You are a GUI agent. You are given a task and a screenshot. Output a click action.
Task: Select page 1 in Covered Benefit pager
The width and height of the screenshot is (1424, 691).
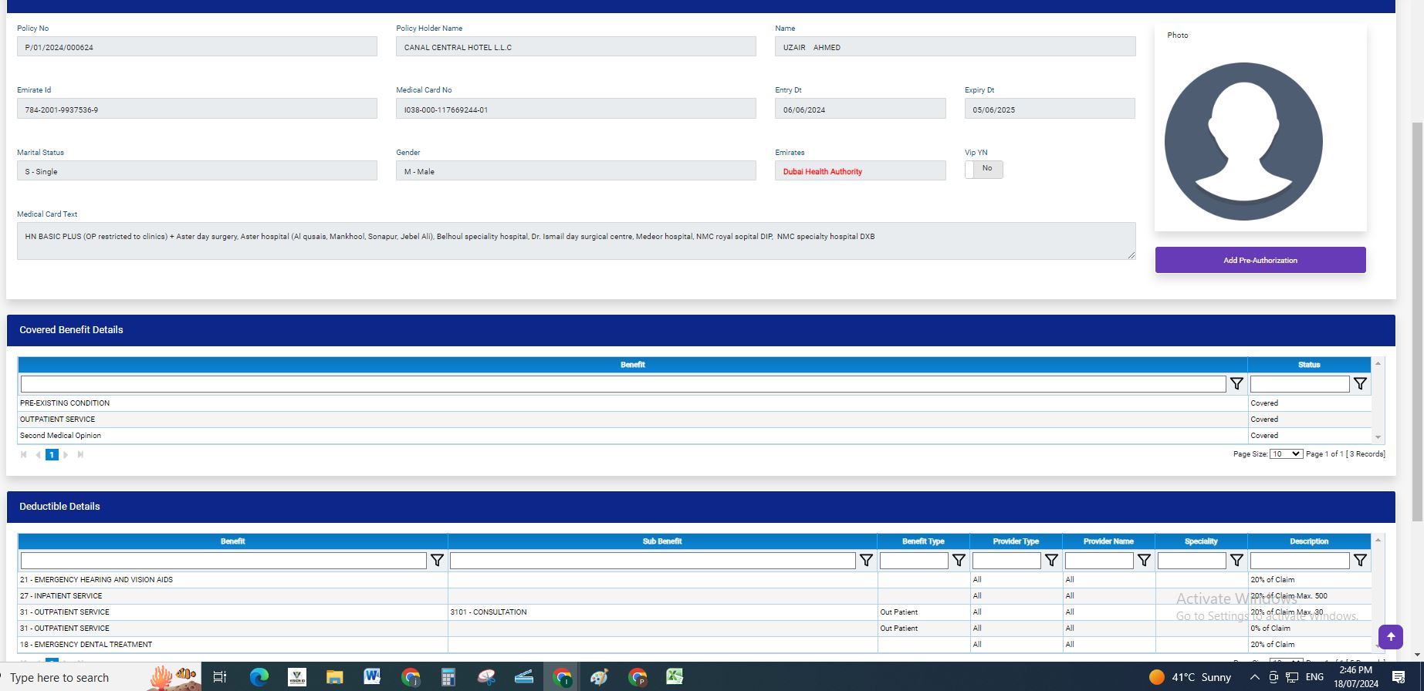click(52, 455)
